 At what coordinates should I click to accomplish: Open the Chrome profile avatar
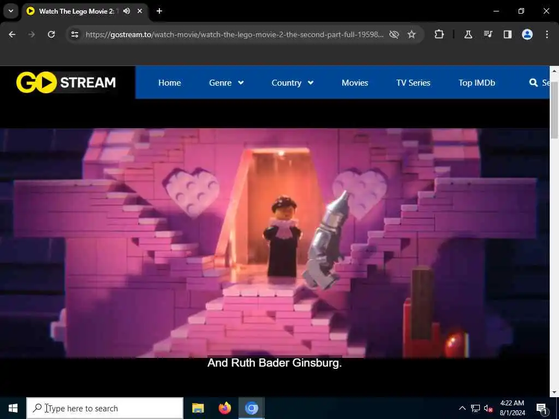(527, 34)
